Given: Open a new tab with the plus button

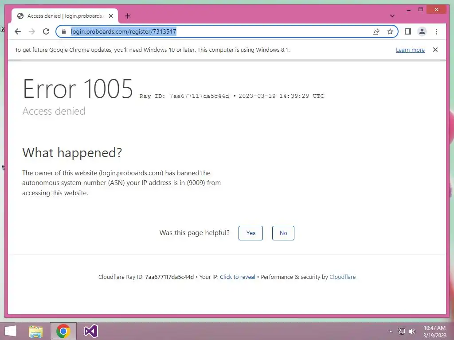Looking at the screenshot, I should pos(128,16).
